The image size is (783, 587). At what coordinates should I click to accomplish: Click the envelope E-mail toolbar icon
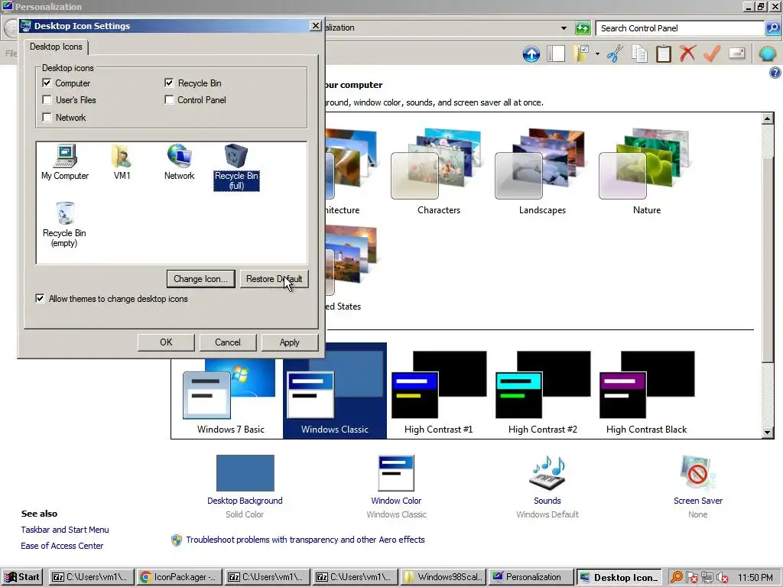tap(736, 54)
